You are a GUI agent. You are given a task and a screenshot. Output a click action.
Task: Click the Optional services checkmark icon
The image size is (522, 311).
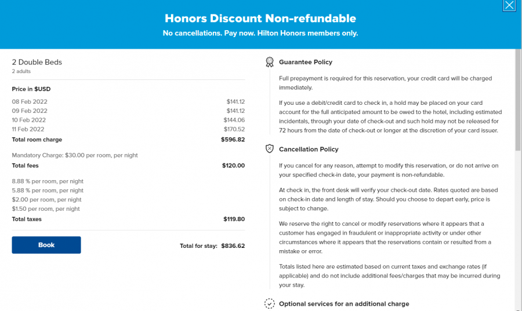click(269, 303)
